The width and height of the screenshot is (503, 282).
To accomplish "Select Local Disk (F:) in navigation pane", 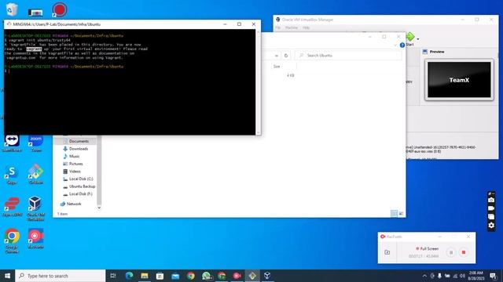I will pyautogui.click(x=80, y=193).
